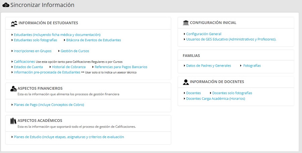
Task: Open Gestión de Cursos link
Action: tap(75, 51)
